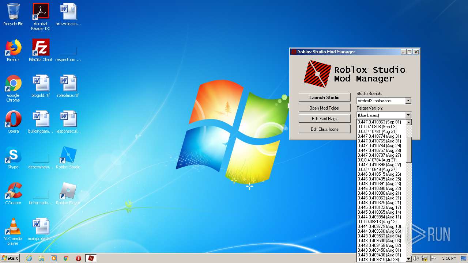The image size is (468, 263).
Task: Select the CCleaner desktop shortcut
Action: pos(13,194)
